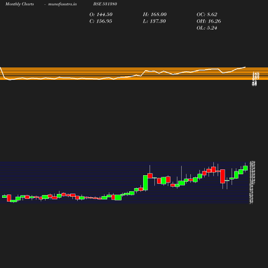Click the open value 'O: 144.50'
The image size is (268, 268).
pyautogui.click(x=101, y=14)
